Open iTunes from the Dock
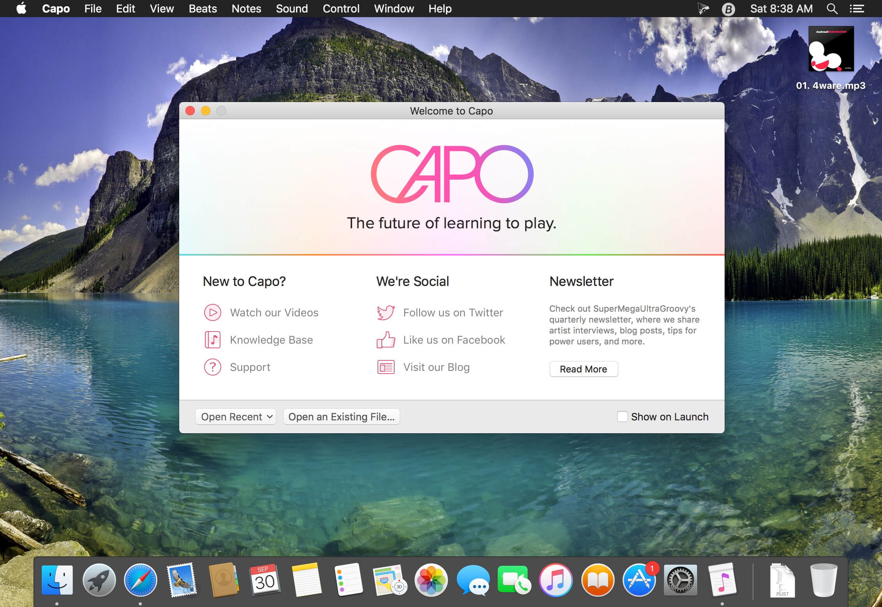 pyautogui.click(x=556, y=580)
